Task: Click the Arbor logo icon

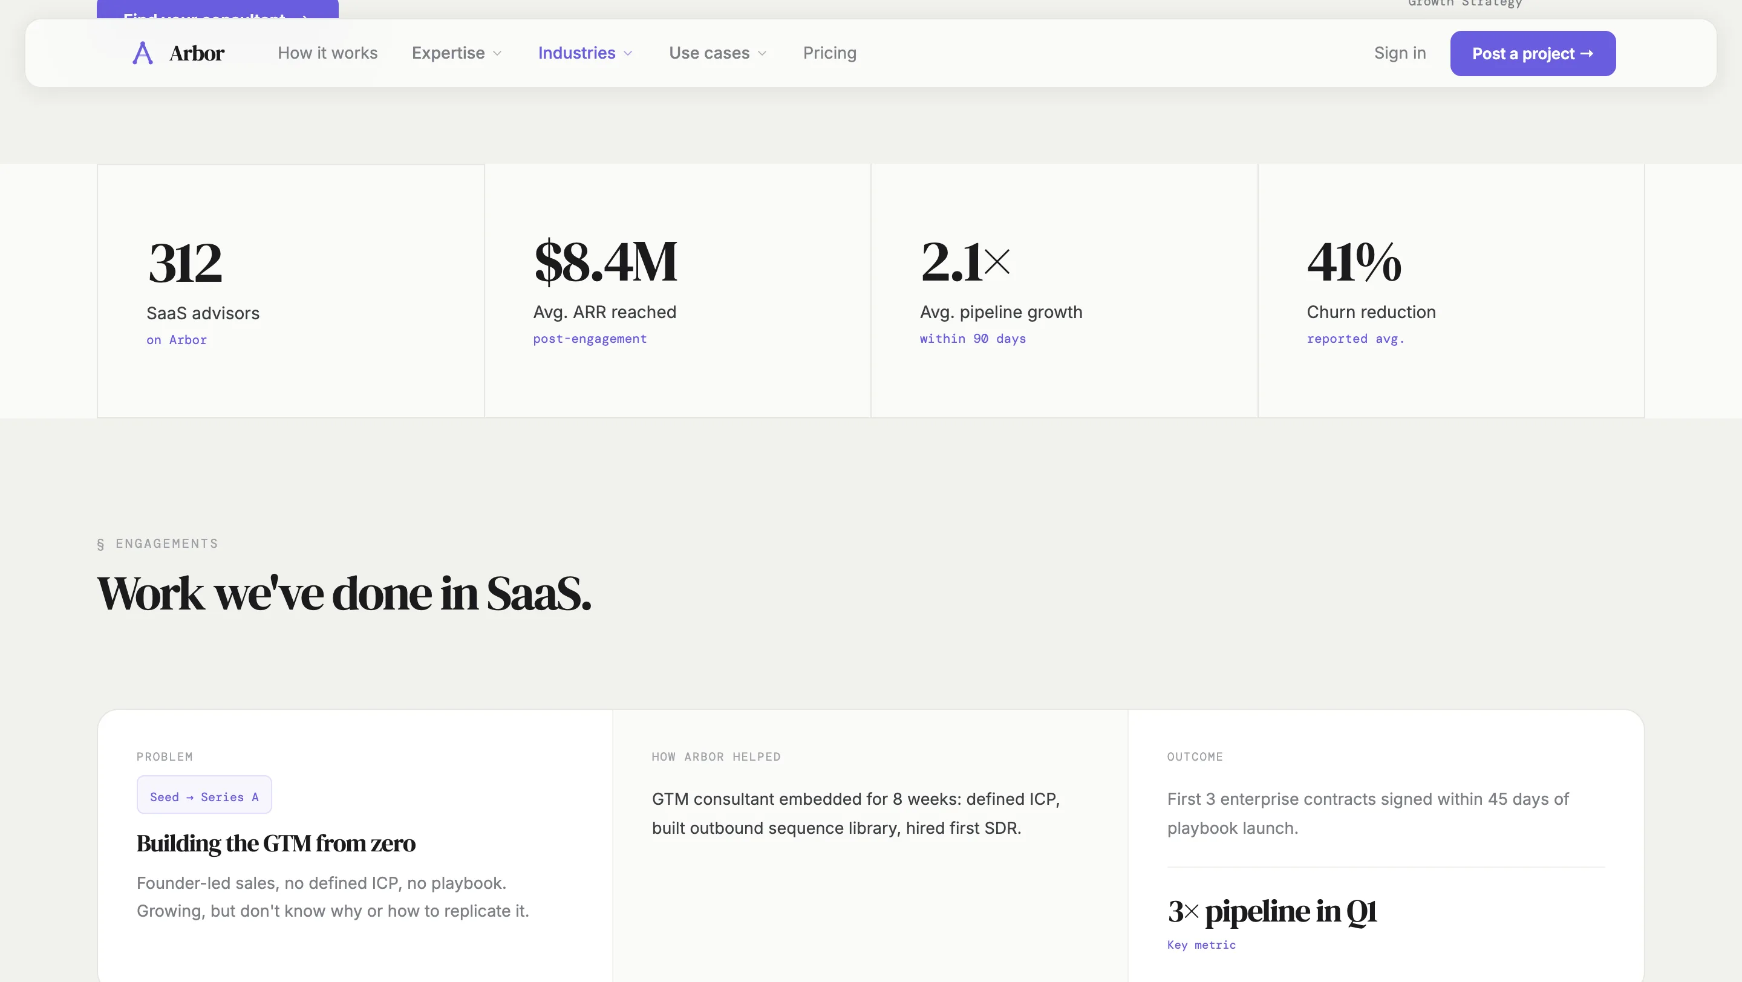Action: [x=142, y=53]
